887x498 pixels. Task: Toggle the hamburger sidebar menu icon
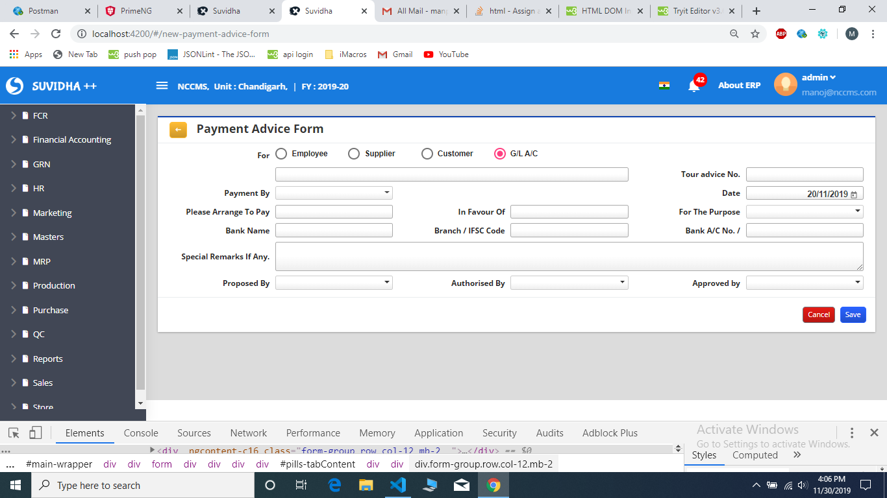162,86
